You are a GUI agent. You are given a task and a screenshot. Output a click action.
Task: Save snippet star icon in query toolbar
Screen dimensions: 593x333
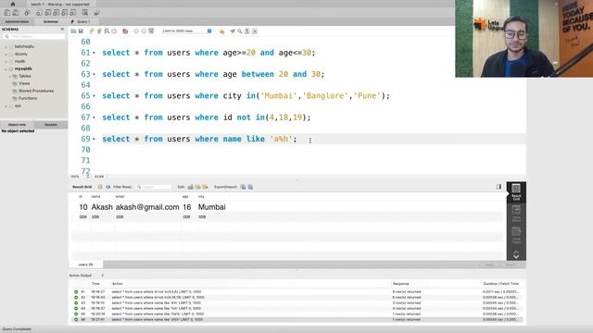221,31
